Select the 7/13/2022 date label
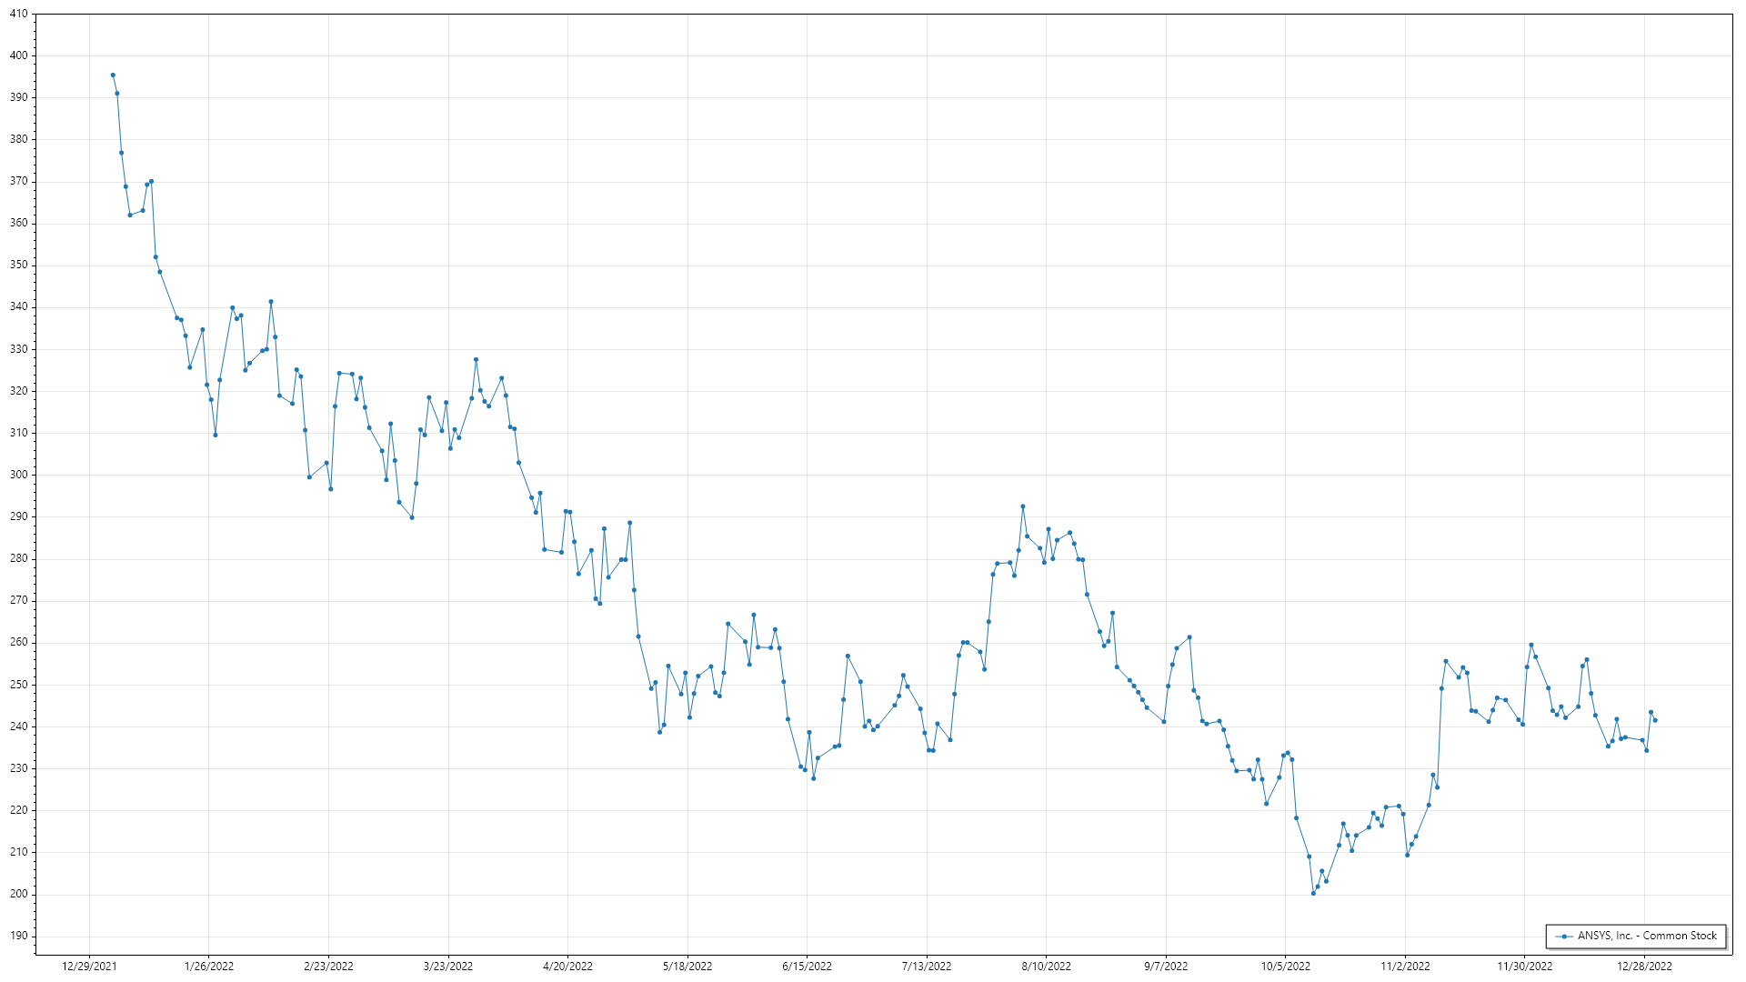The height and width of the screenshot is (982, 1746). click(x=927, y=966)
